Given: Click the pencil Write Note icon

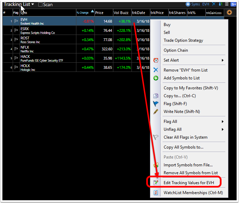Looking at the screenshot, I should (x=156, y=112).
